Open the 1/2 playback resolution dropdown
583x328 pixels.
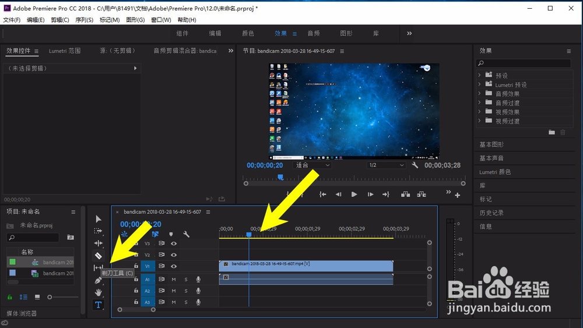click(x=386, y=165)
